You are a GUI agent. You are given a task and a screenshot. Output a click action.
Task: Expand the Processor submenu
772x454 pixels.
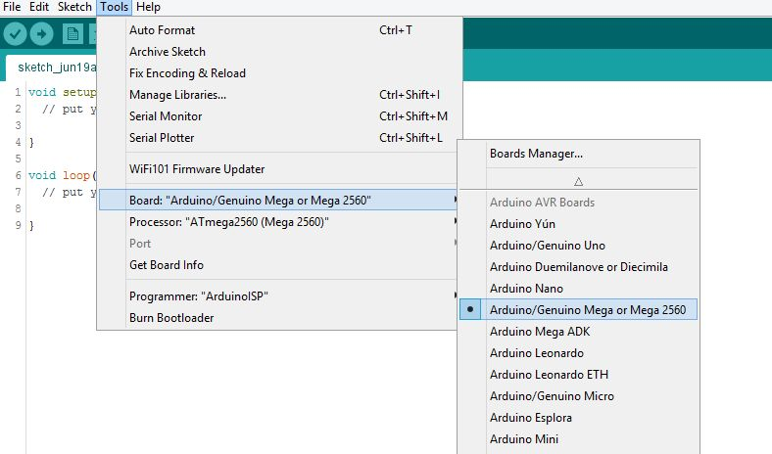279,222
